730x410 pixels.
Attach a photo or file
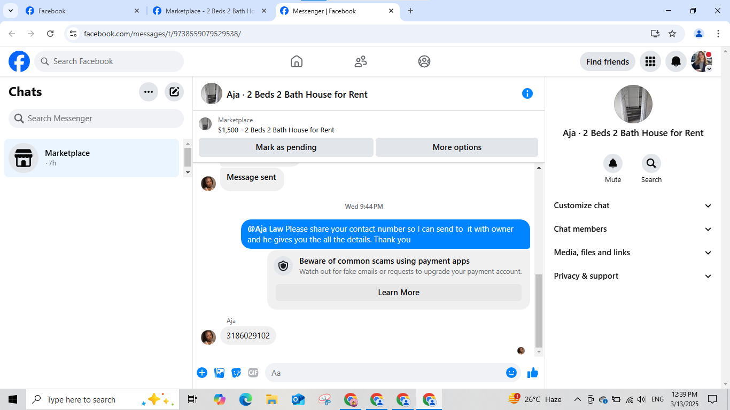pos(219,373)
